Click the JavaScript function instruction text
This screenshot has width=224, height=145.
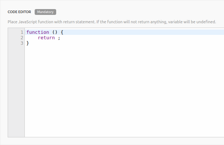(x=112, y=22)
